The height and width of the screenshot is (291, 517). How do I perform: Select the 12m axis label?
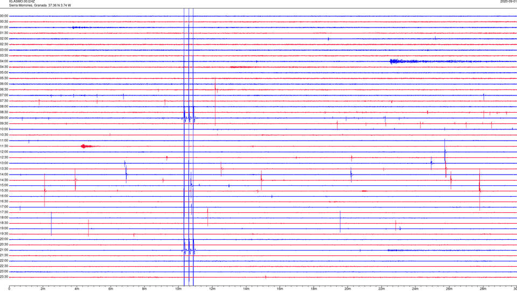[212, 289]
